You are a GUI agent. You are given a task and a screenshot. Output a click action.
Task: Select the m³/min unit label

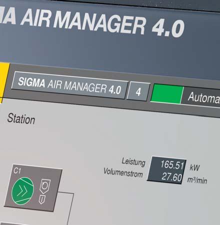coord(197,180)
